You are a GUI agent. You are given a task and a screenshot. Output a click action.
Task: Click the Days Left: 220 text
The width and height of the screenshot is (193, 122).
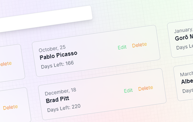point(64,108)
